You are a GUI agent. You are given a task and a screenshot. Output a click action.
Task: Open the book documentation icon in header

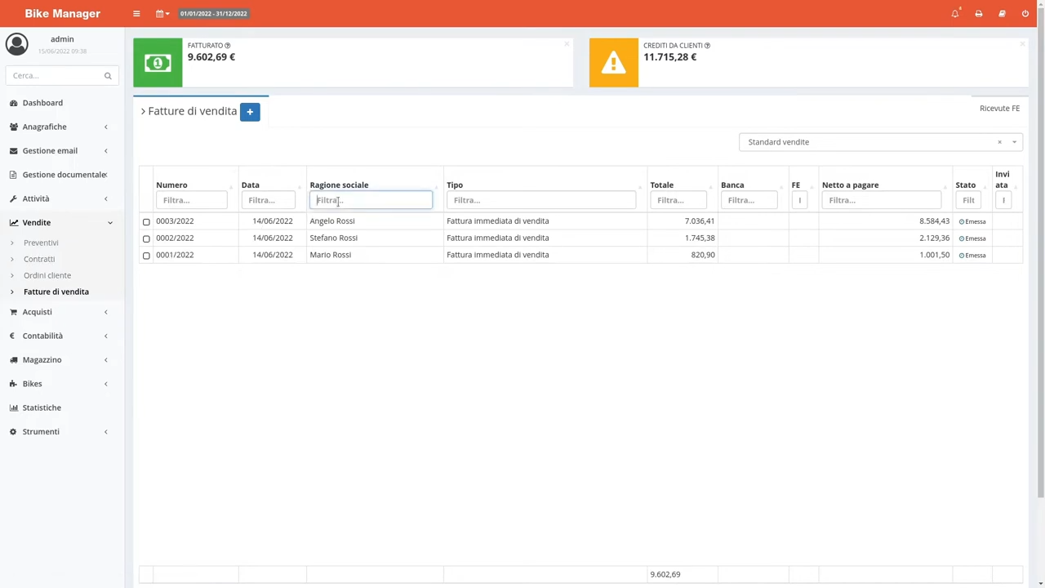pos(1002,14)
